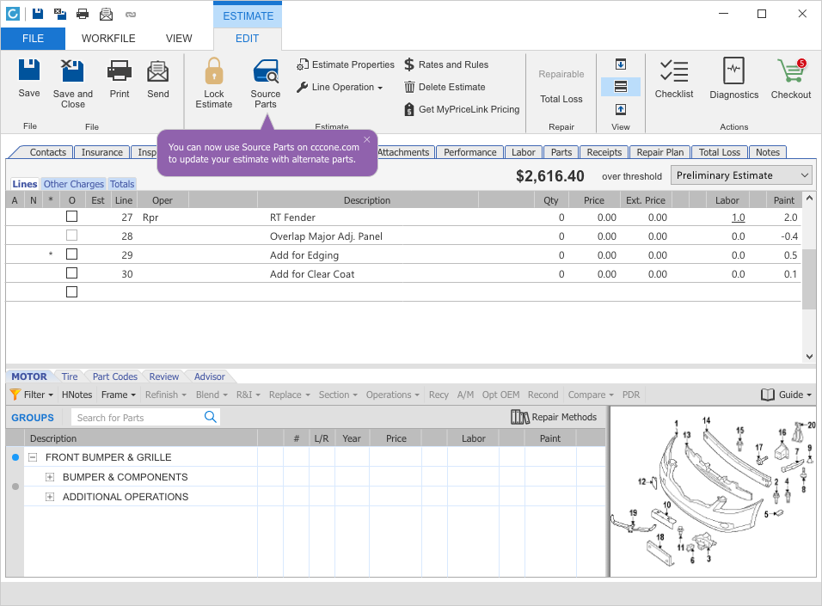This screenshot has height=606, width=822.
Task: Open Diagnostics action
Action: point(734,78)
